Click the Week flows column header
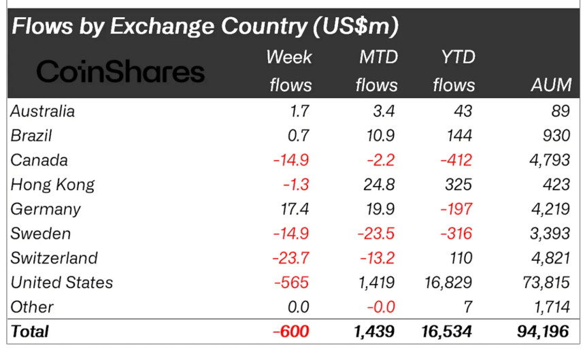The image size is (585, 352). pos(290,71)
